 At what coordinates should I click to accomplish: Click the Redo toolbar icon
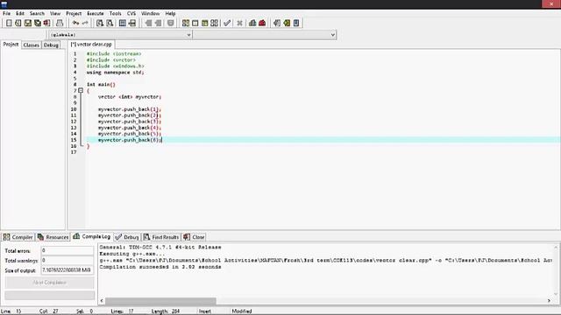pyautogui.click(x=85, y=24)
